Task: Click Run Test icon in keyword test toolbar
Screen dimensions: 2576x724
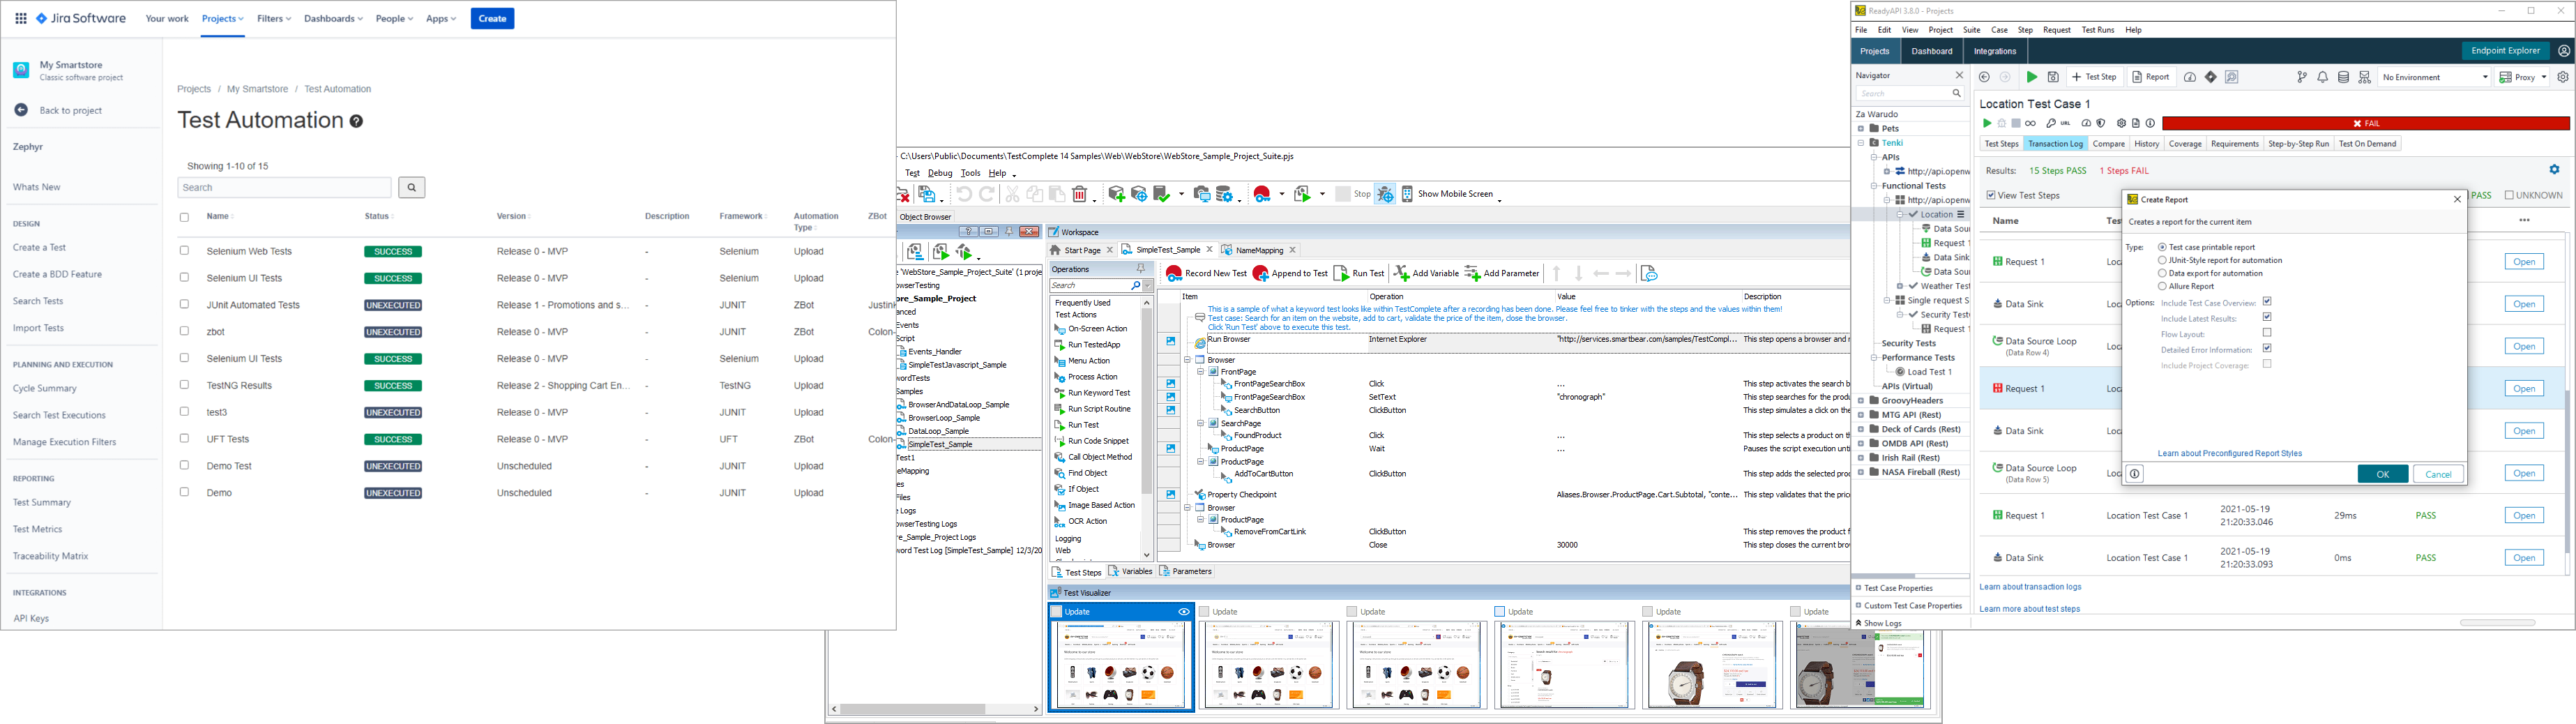Action: 1342,274
